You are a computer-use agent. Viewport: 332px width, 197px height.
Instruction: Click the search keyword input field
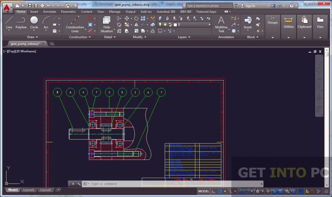coord(209,6)
